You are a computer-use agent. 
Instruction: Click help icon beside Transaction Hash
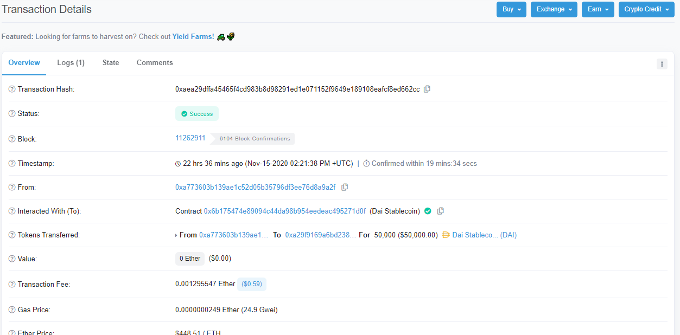click(x=12, y=89)
